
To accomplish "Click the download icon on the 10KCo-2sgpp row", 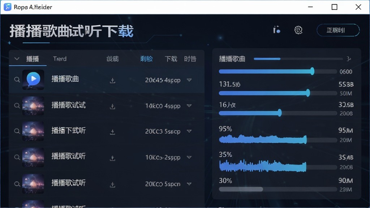I will click(x=113, y=158).
